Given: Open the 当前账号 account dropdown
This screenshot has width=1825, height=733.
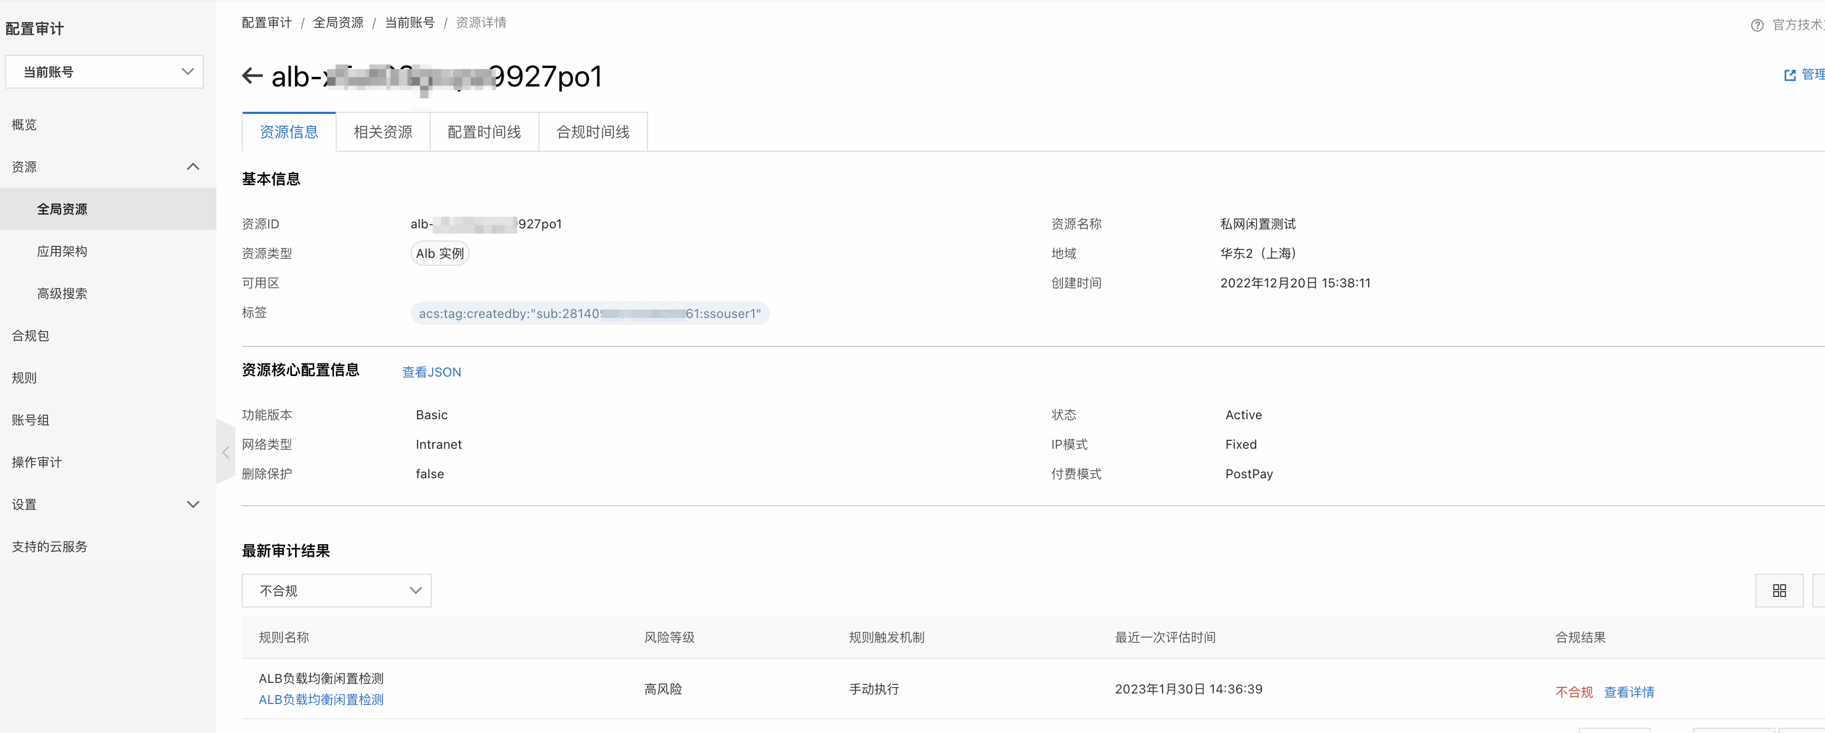Looking at the screenshot, I should pos(104,72).
